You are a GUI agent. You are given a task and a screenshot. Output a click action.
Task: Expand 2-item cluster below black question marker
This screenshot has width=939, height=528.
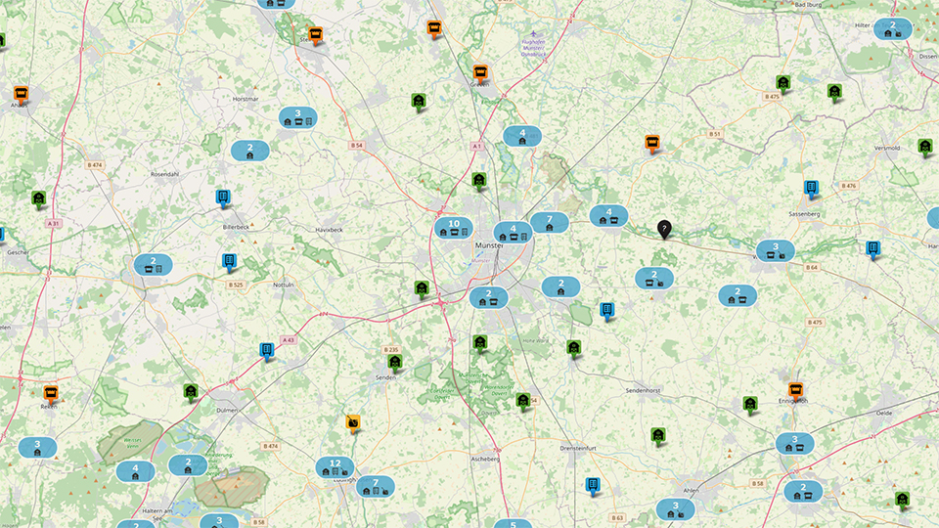(x=654, y=279)
